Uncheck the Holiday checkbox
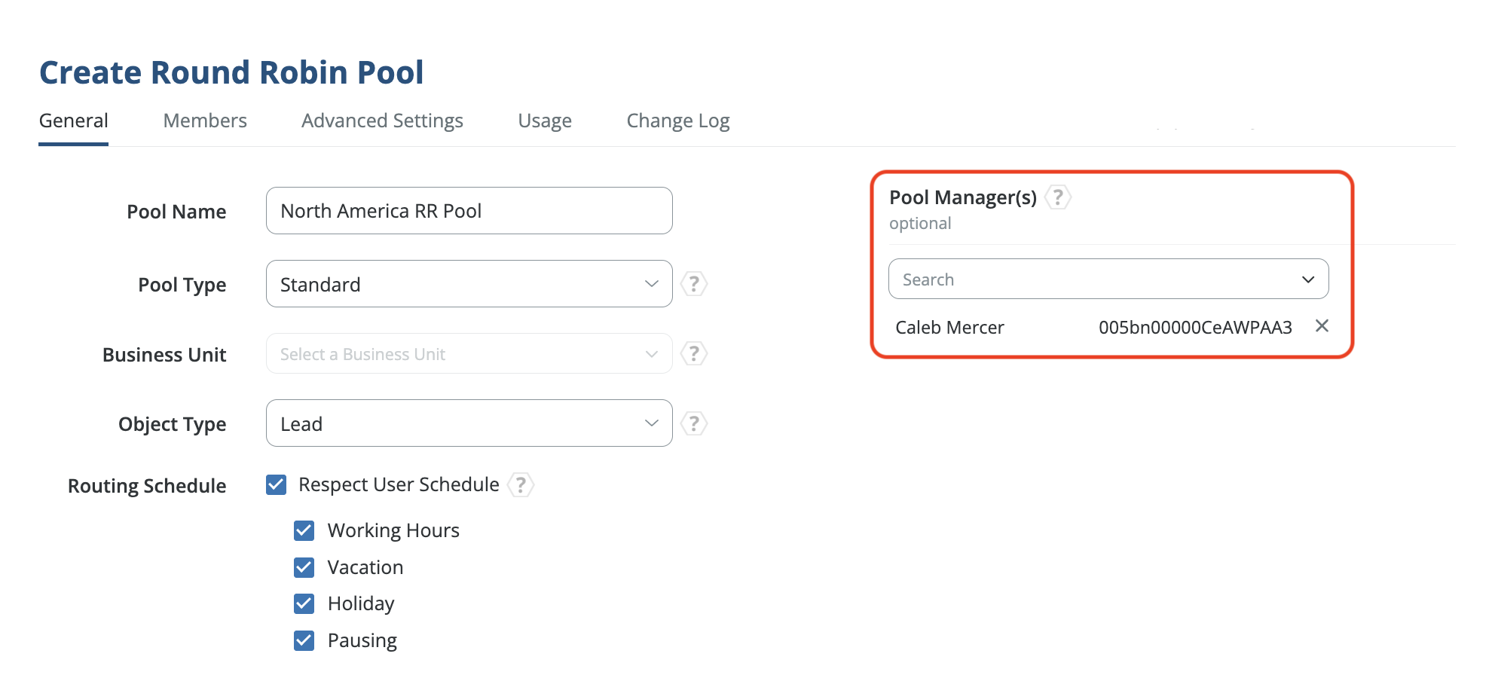Viewport: 1492px width, 678px height. pyautogui.click(x=304, y=603)
